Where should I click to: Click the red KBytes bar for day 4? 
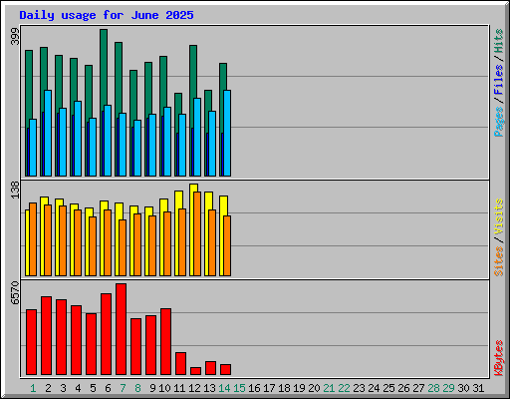tap(76, 340)
